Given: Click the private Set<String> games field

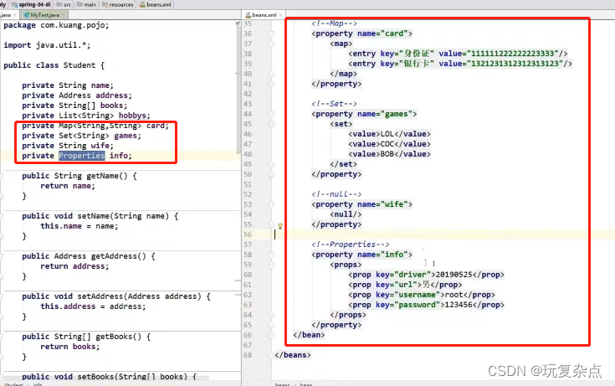Looking at the screenshot, I should click(82, 136).
